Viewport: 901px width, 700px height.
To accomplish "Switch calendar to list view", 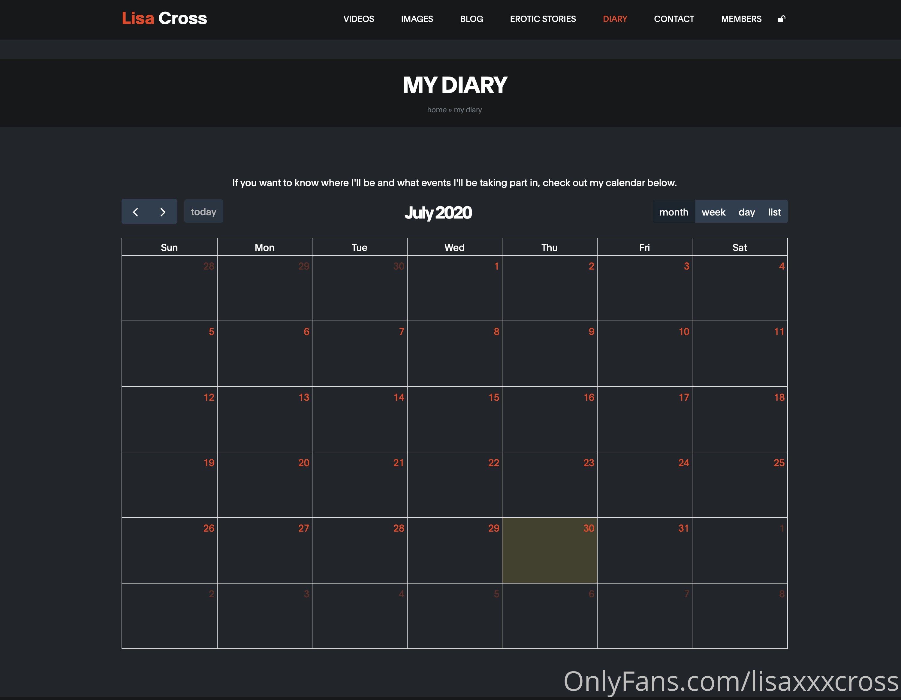I will click(774, 212).
